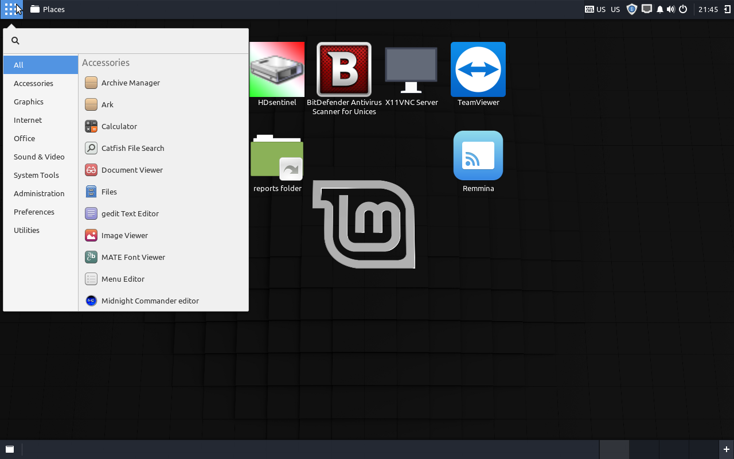Image resolution: width=734 pixels, height=459 pixels.
Task: Show Sound & Video applications
Action: pyautogui.click(x=41, y=157)
